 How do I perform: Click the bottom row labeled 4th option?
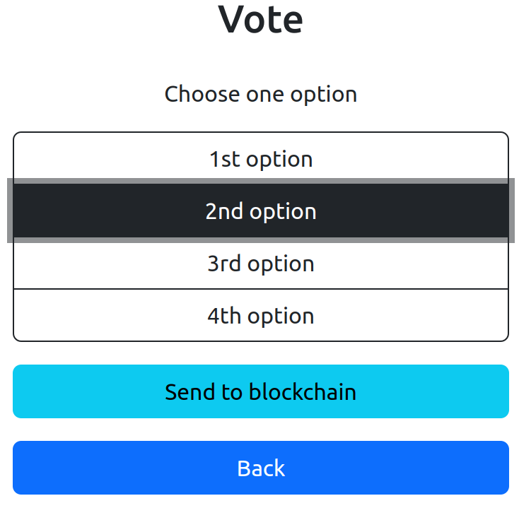(x=260, y=316)
